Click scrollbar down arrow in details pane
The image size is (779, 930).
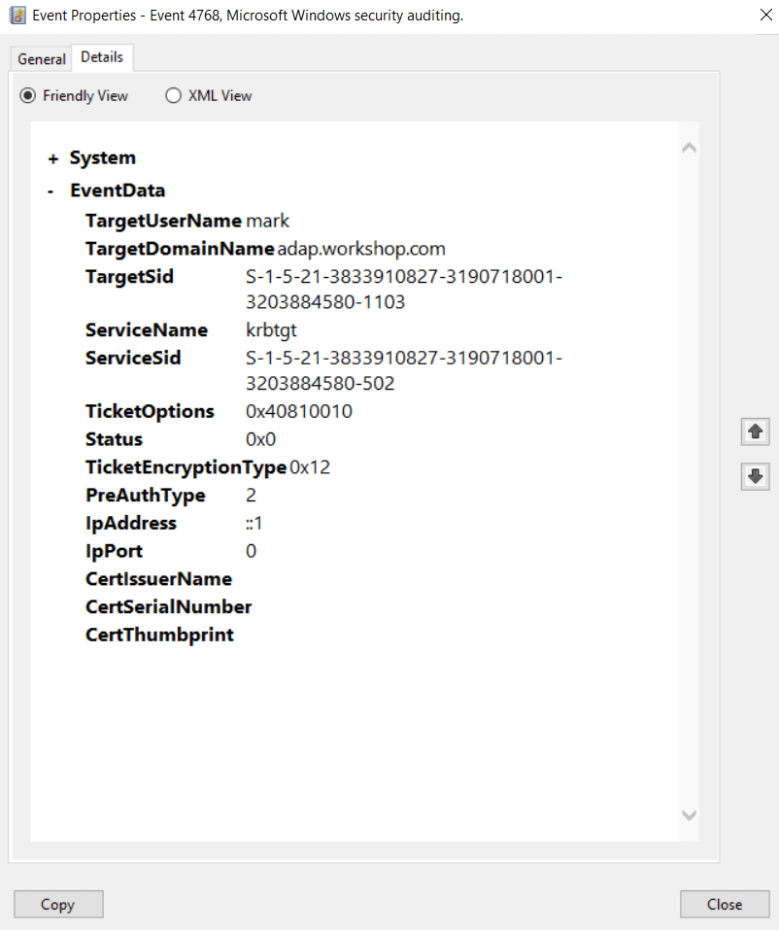(689, 815)
